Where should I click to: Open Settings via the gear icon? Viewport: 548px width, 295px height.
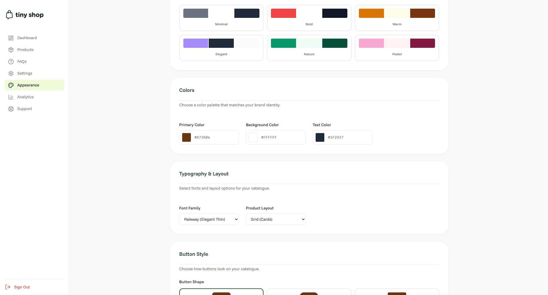pos(11,73)
